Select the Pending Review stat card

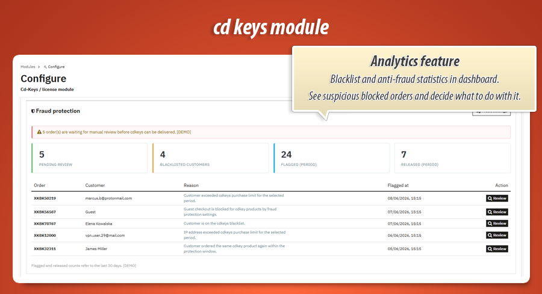(90, 158)
